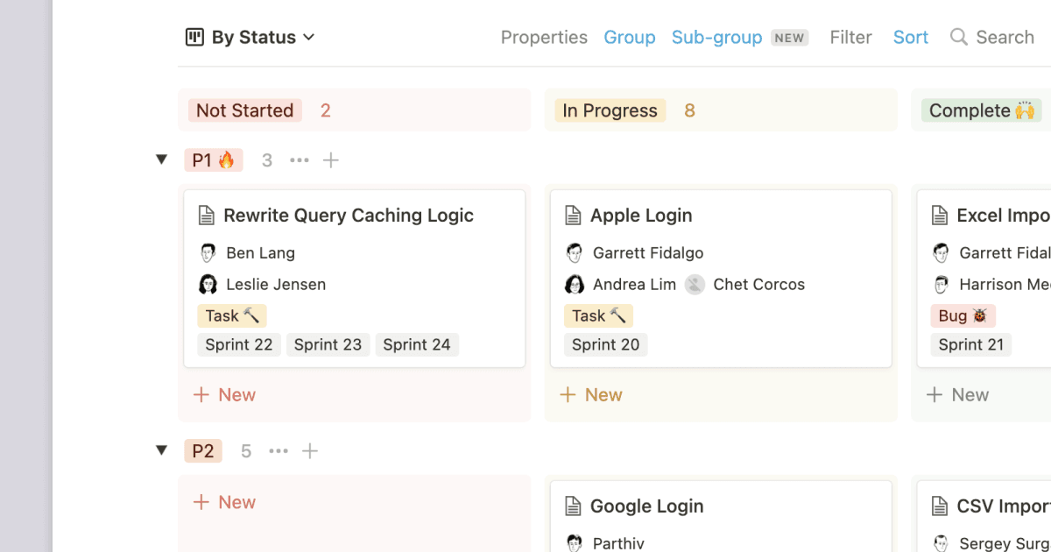The height and width of the screenshot is (552, 1051).
Task: Click Ben Lang's avatar
Action: pos(208,252)
